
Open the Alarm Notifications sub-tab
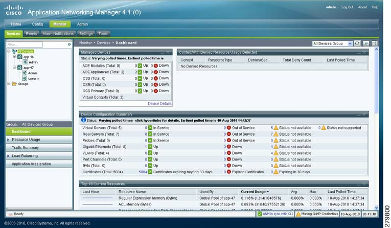(x=58, y=33)
